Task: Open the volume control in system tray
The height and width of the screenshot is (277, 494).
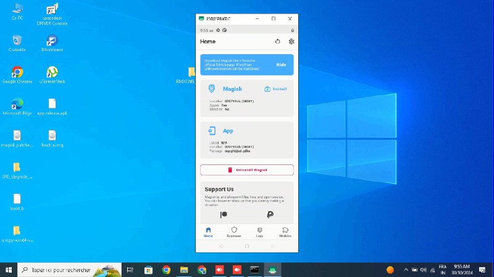Action: point(424,270)
